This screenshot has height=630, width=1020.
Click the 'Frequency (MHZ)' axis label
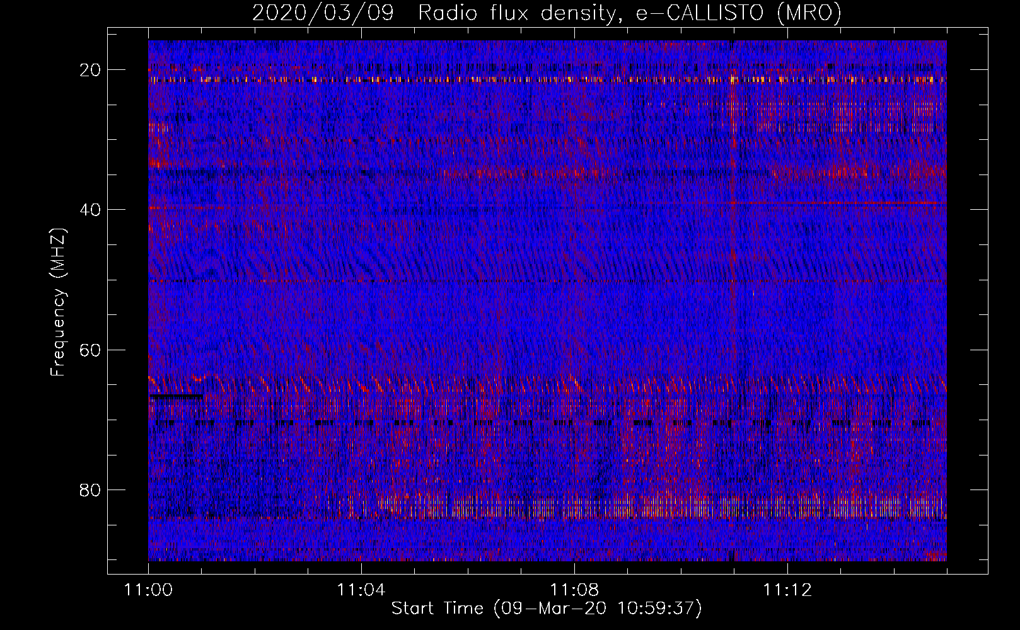[58, 302]
